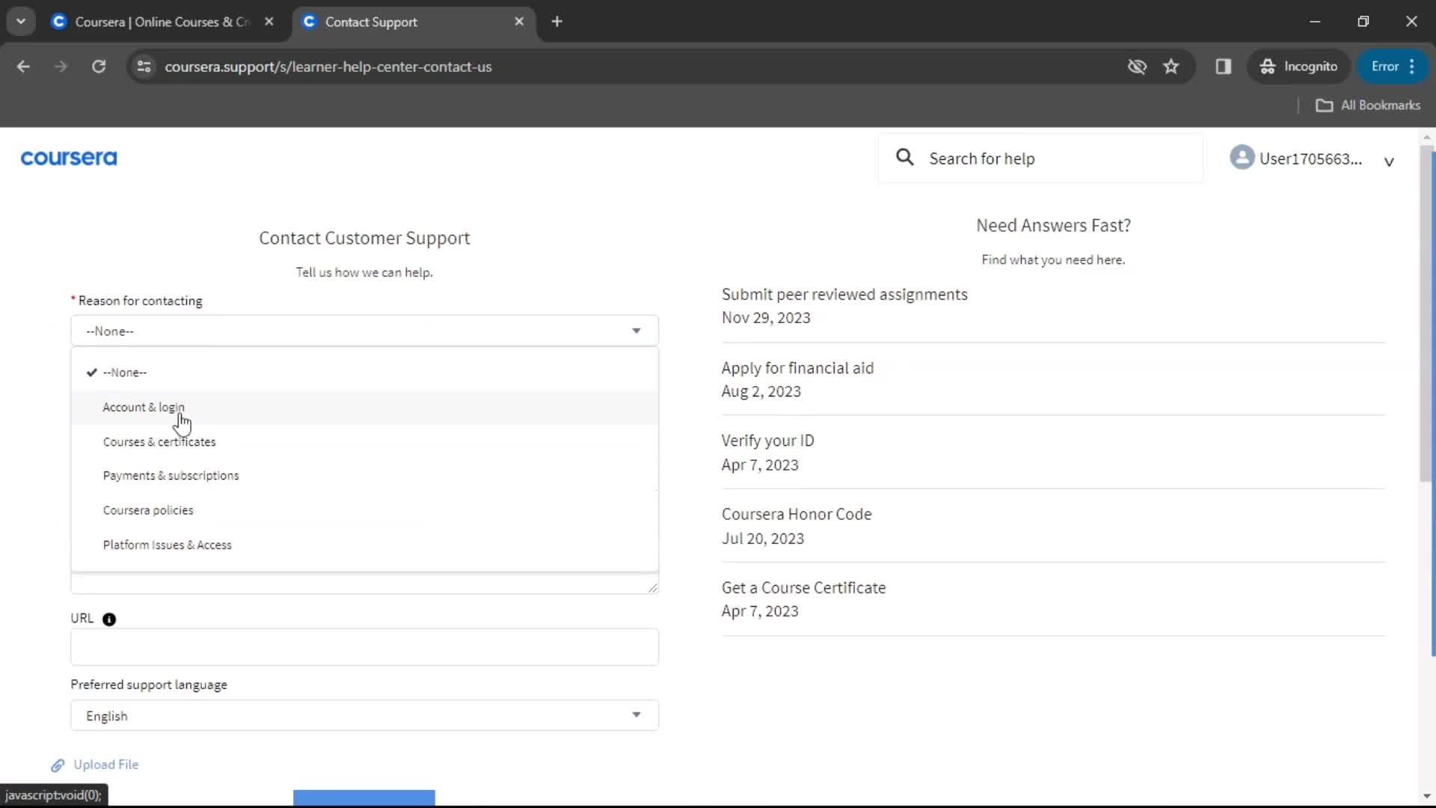Click the third-party cookies blocked eye icon
1436x808 pixels.
1137,67
